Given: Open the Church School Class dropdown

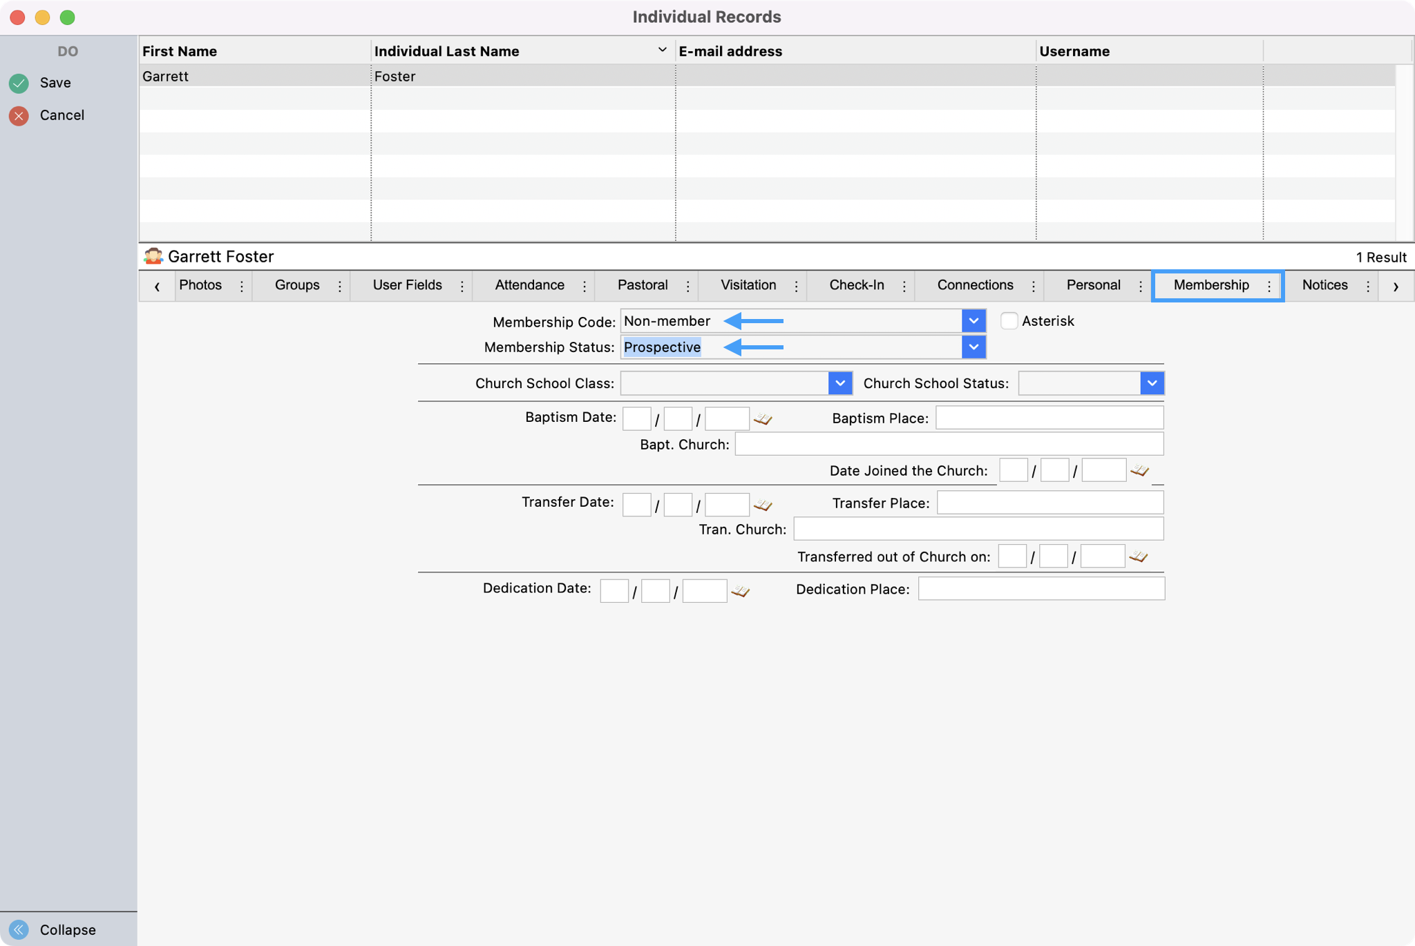Looking at the screenshot, I should pos(839,383).
